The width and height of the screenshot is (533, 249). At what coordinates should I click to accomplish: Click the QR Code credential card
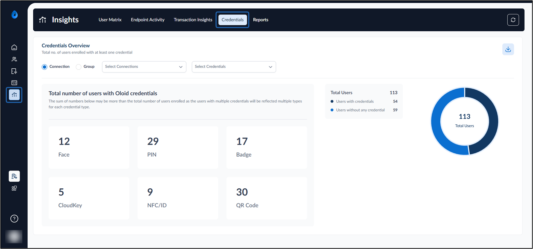[267, 198]
